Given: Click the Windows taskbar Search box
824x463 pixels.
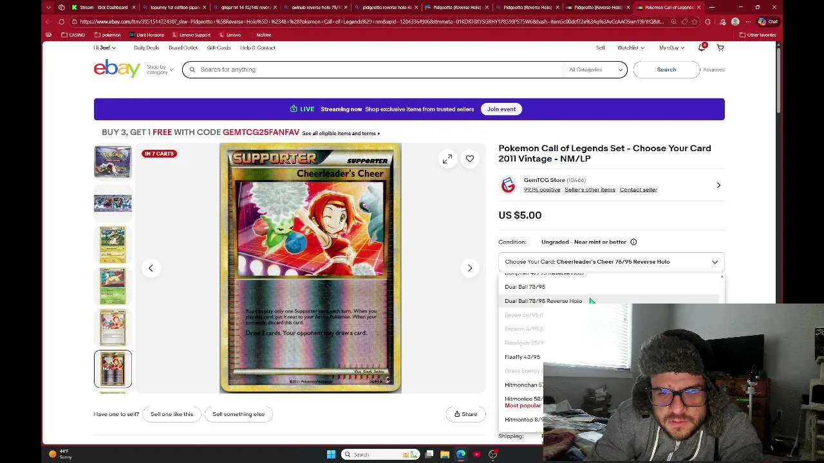Looking at the screenshot, I should pyautogui.click(x=380, y=455).
